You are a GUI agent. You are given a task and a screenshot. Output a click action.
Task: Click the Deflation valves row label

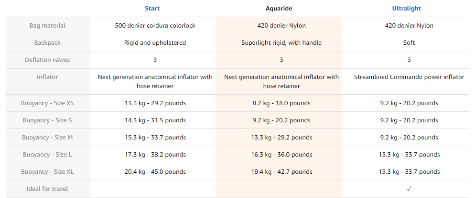[47, 60]
